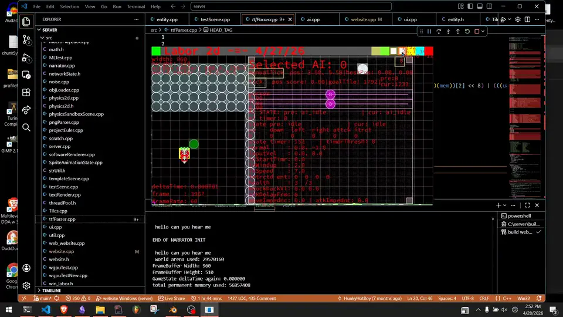
Task: Open website.cpp in the explorer
Action: tap(62, 251)
